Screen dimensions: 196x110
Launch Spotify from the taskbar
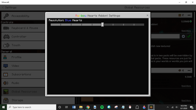click(x=102, y=107)
